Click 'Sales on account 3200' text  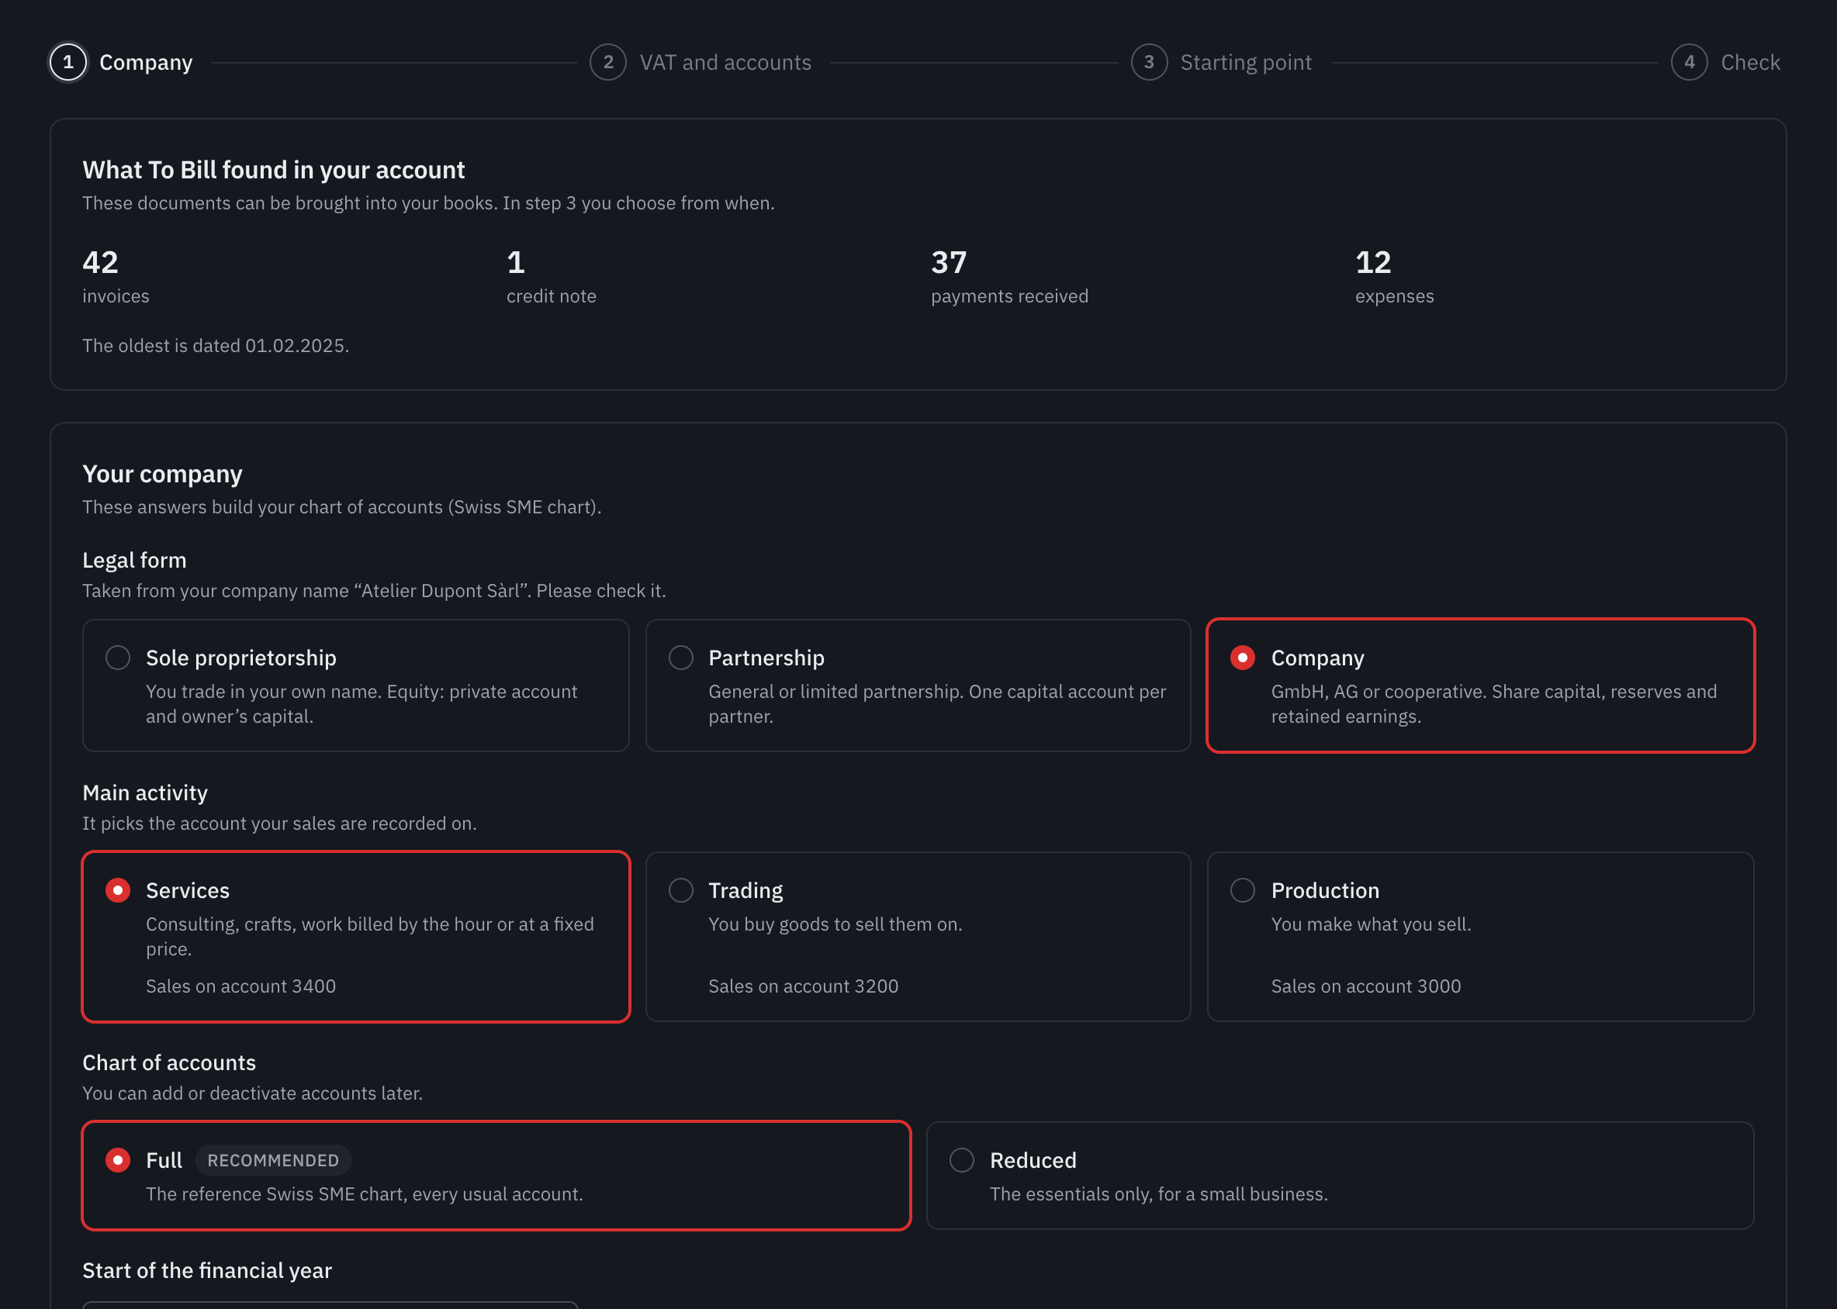click(x=803, y=986)
